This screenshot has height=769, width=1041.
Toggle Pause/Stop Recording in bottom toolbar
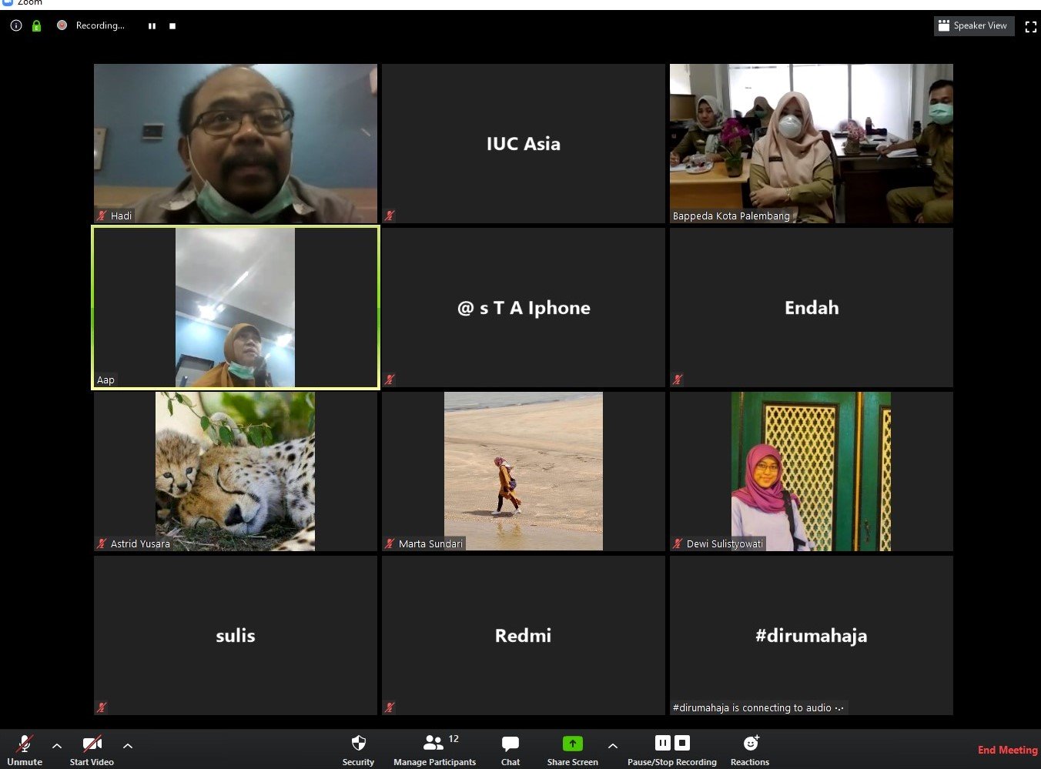[x=671, y=749]
